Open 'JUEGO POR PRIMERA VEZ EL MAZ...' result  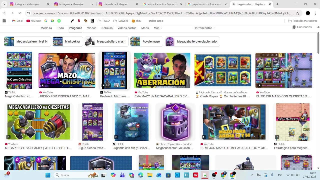66,96
